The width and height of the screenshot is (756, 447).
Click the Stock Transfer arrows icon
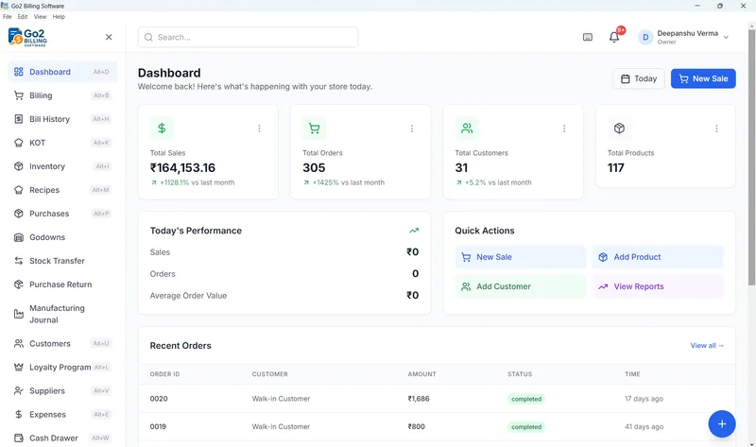click(x=19, y=261)
